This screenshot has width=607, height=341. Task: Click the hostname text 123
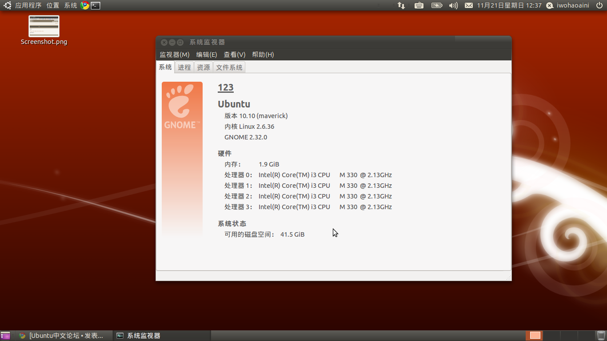[x=226, y=87]
